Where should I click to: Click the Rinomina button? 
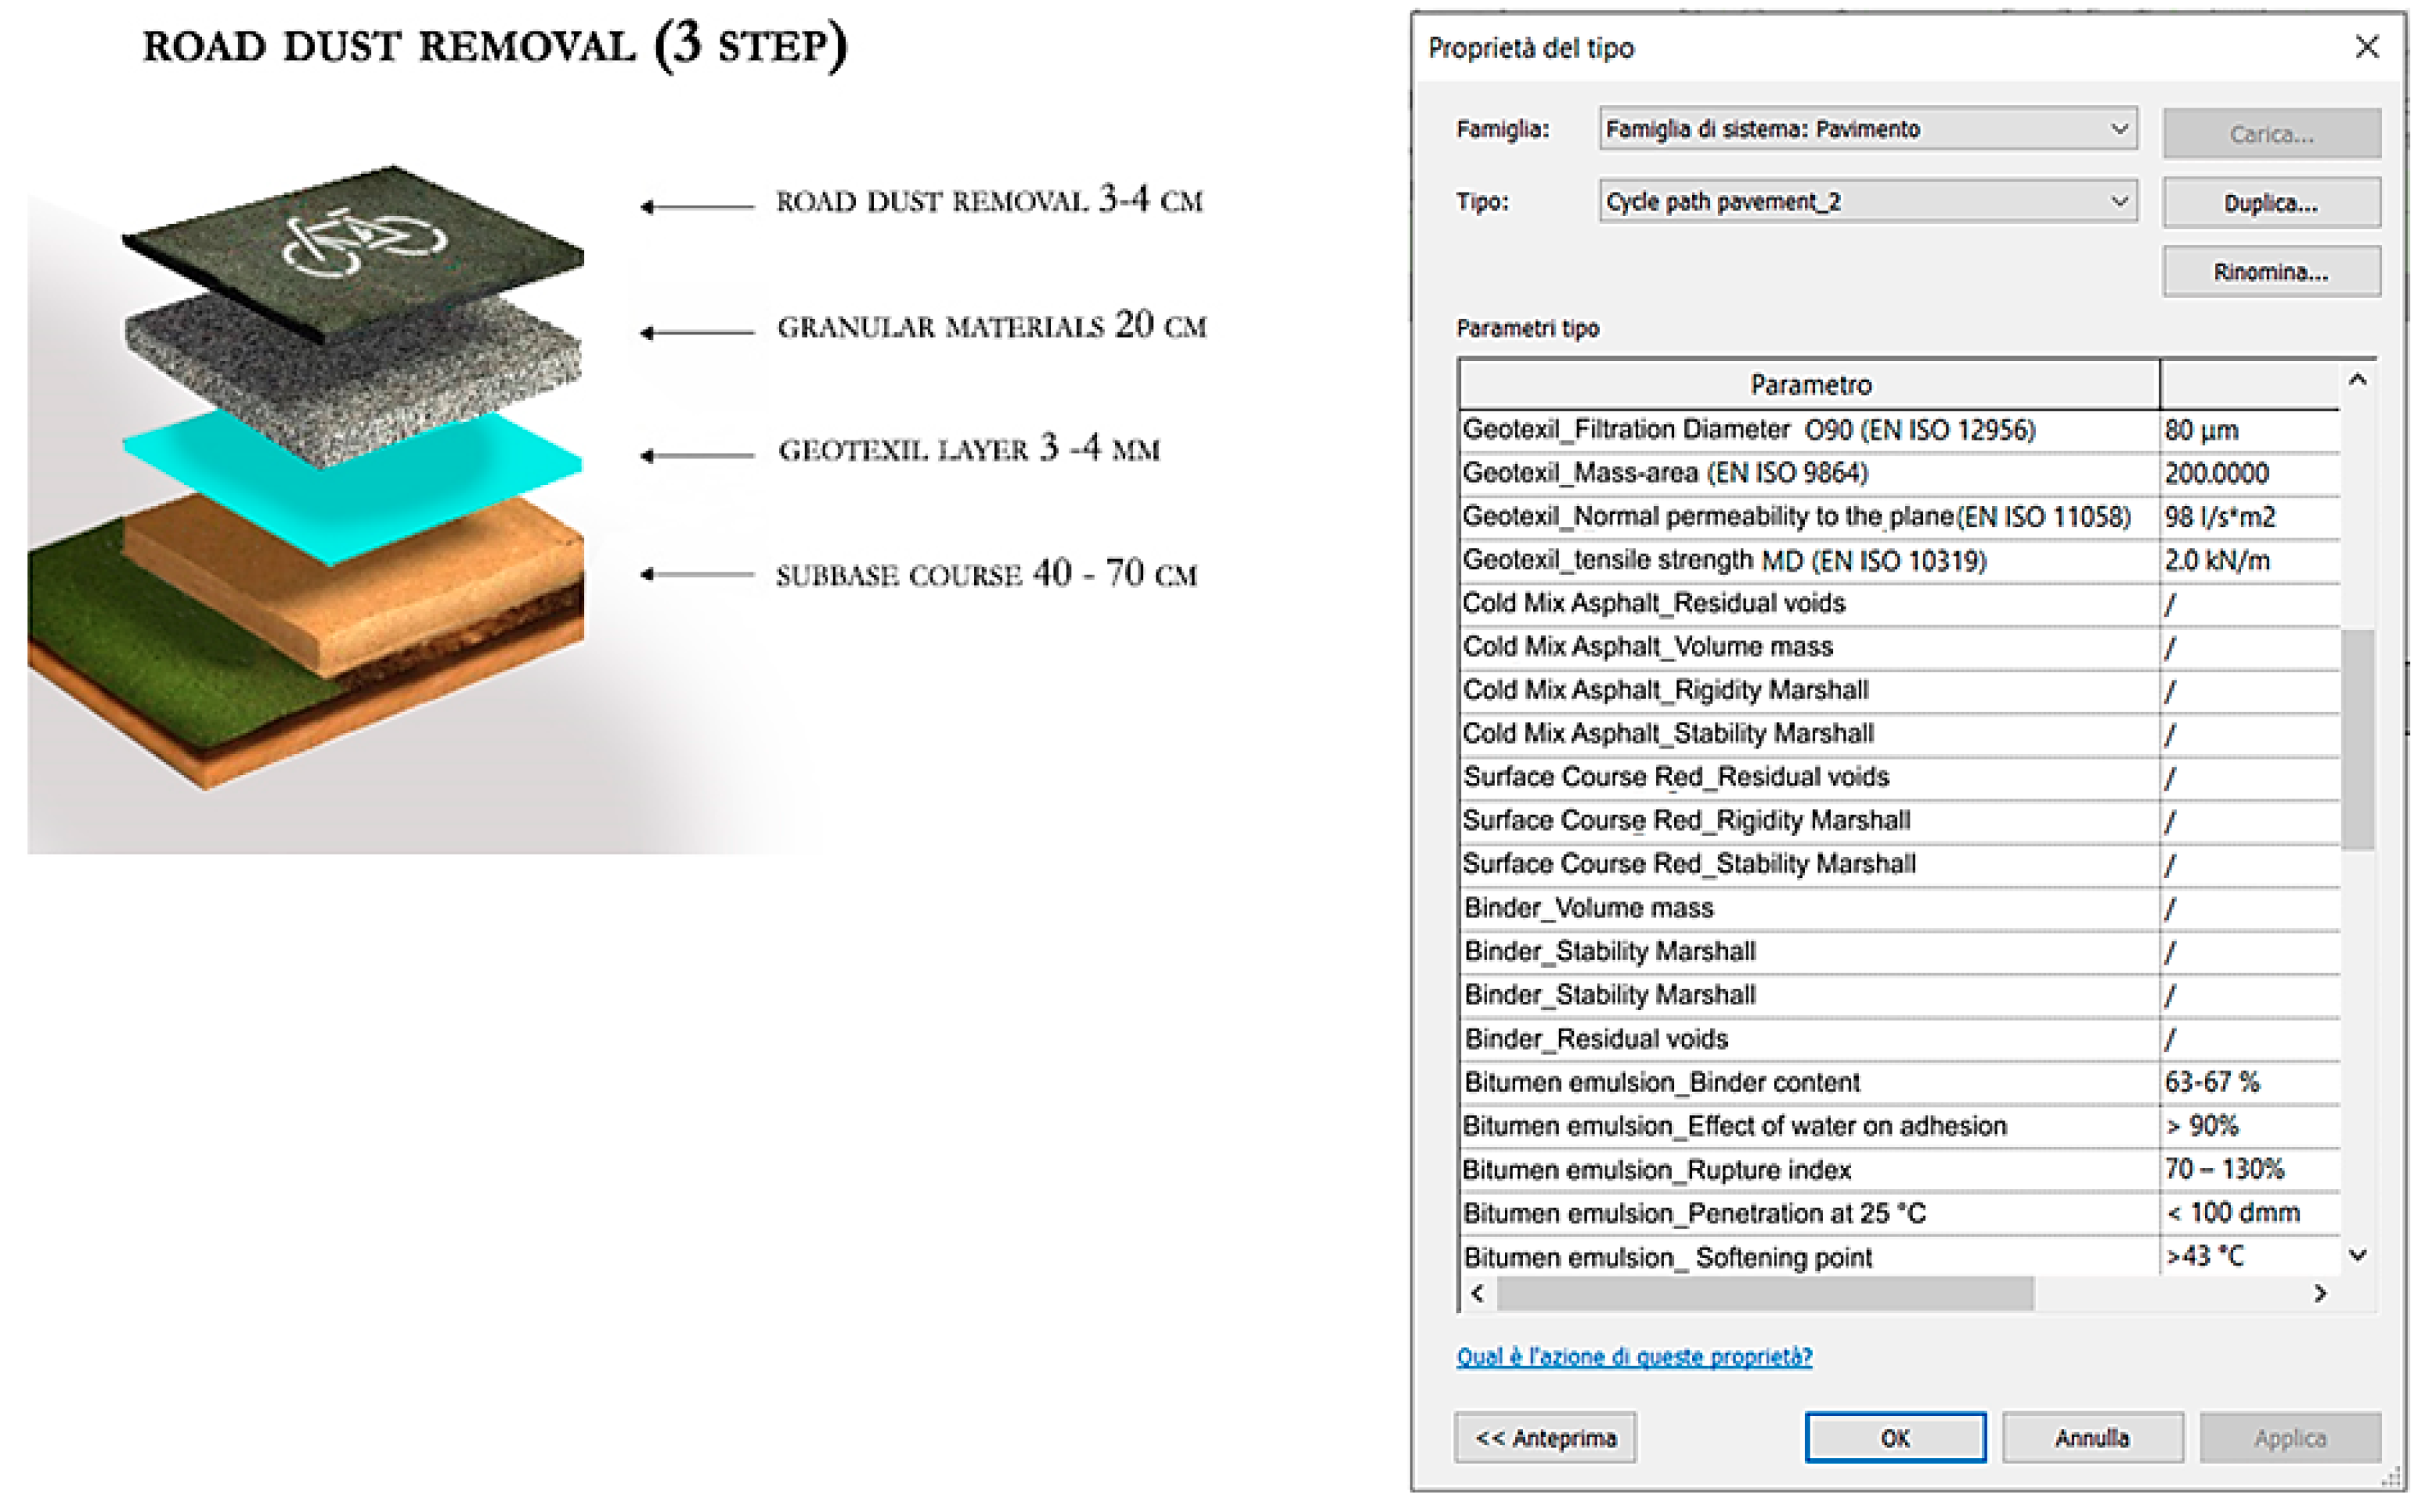coord(2270,272)
